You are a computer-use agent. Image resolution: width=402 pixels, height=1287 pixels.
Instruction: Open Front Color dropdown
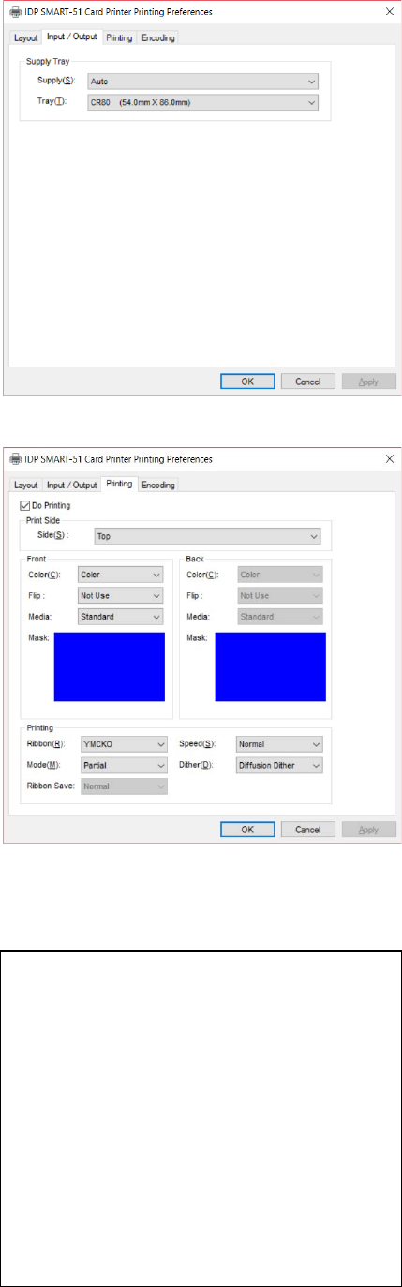click(121, 576)
